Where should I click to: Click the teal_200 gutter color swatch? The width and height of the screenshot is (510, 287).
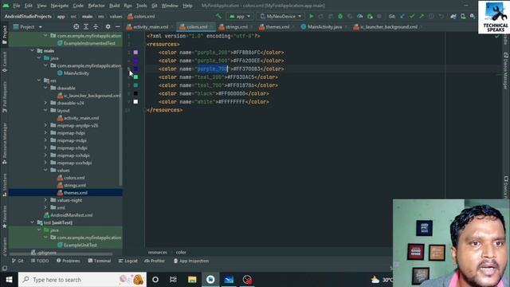135,77
